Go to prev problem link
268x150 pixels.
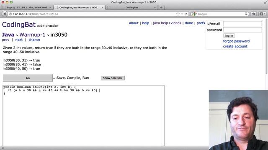[x=5, y=40]
